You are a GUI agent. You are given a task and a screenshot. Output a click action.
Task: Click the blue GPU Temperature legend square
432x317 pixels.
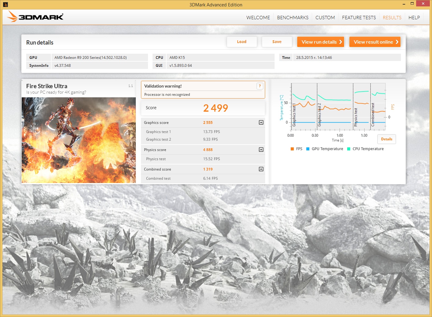click(x=308, y=149)
